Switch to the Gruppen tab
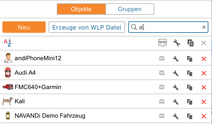This screenshot has height=124, width=212. pos(130,9)
